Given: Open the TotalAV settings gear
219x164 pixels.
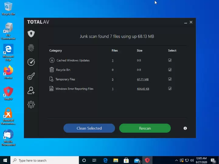Looking at the screenshot, I should 31,105.
